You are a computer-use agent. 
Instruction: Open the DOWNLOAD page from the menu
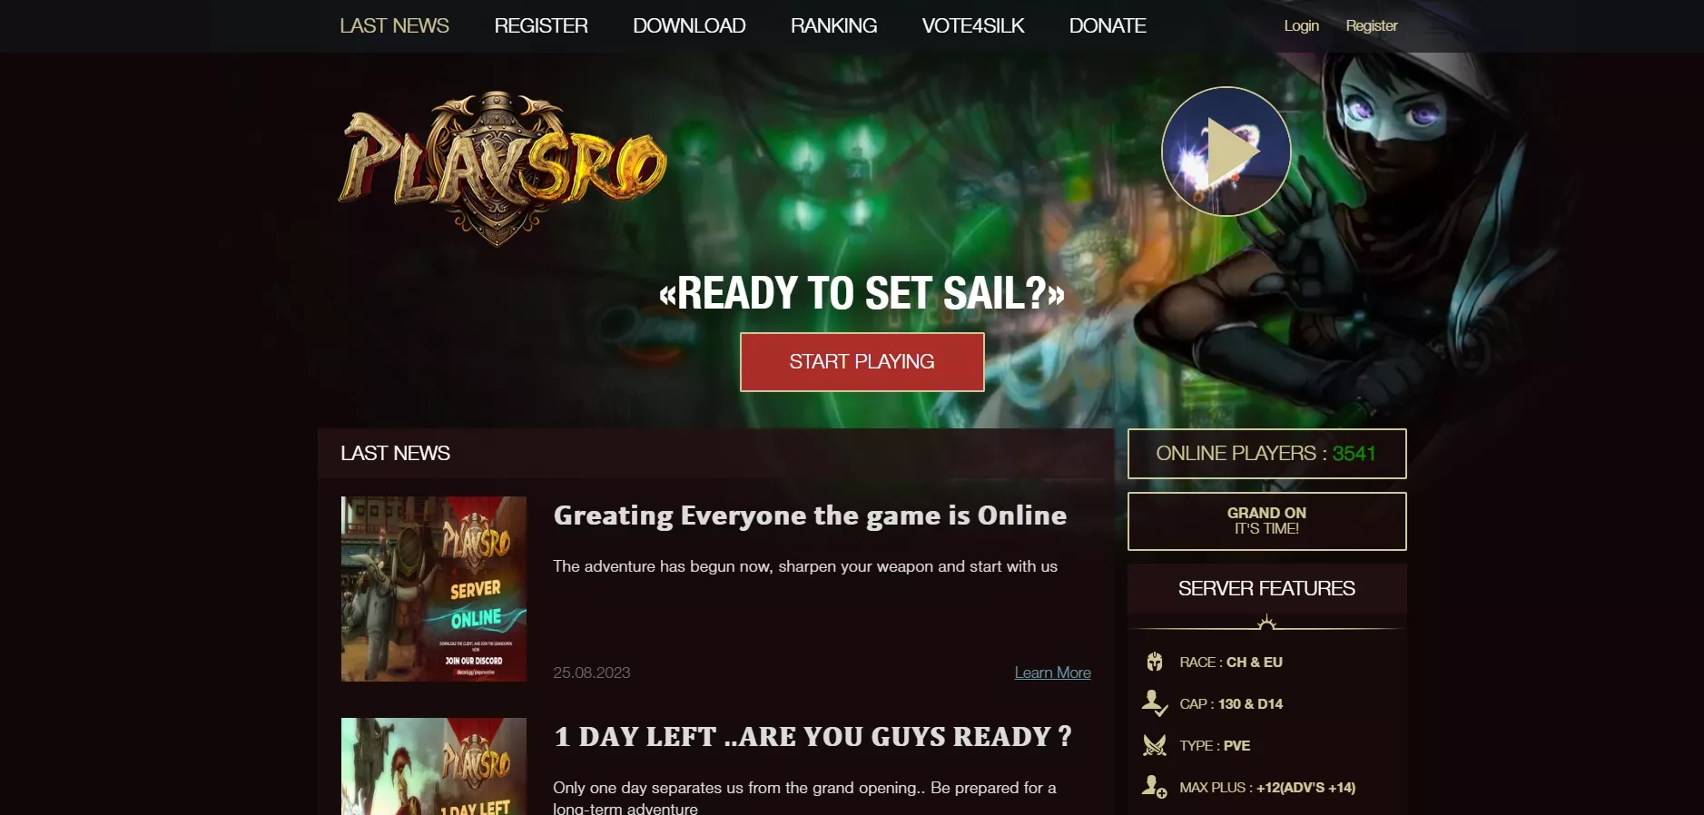[x=689, y=25]
